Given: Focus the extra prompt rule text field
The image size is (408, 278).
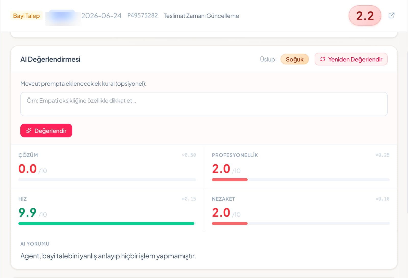Looking at the screenshot, I should tap(204, 104).
